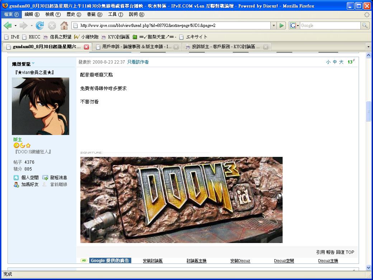The height and width of the screenshot is (280, 373).
Task: Click the 只看該作者 link
Action: pos(138,62)
